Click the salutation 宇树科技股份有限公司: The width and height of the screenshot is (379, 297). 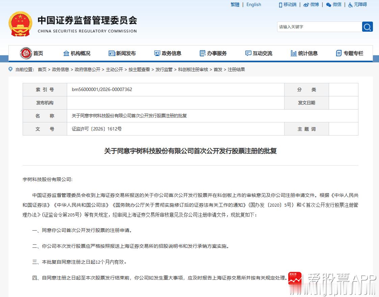[48, 179]
